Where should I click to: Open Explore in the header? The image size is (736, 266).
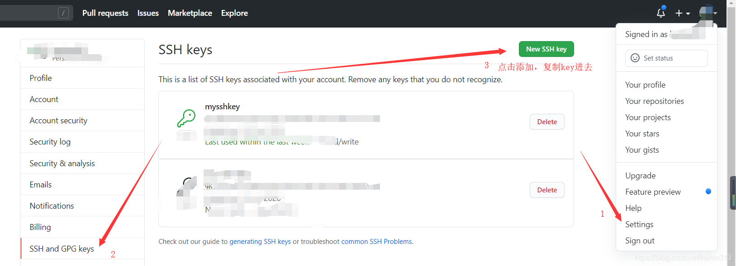[234, 13]
